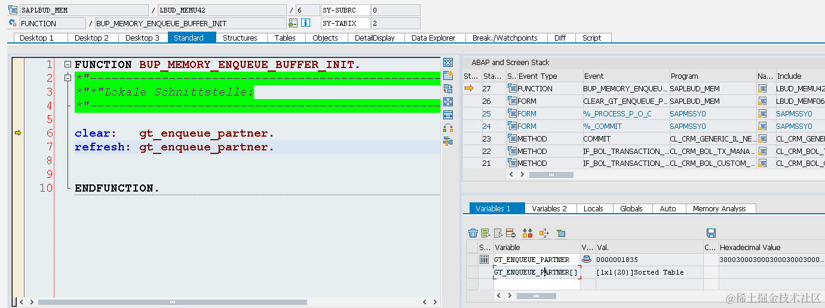Click the stack table scroll left arrow
This screenshot has width=825, height=308.
pos(511,175)
